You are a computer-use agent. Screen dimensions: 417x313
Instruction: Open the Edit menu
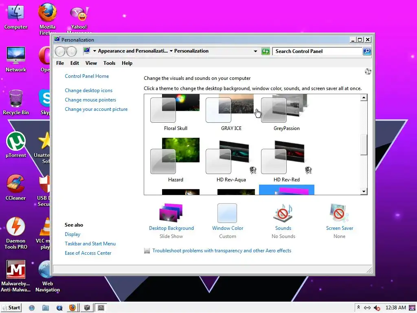click(75, 63)
